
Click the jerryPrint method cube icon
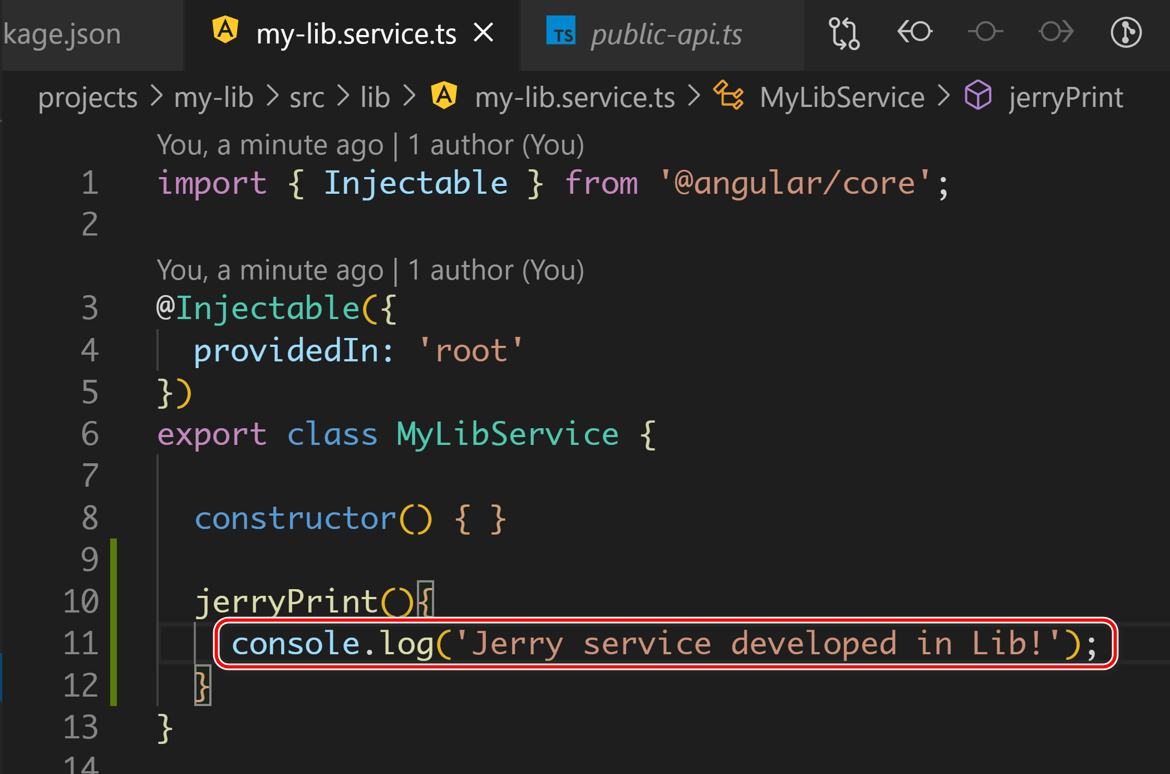coord(978,96)
